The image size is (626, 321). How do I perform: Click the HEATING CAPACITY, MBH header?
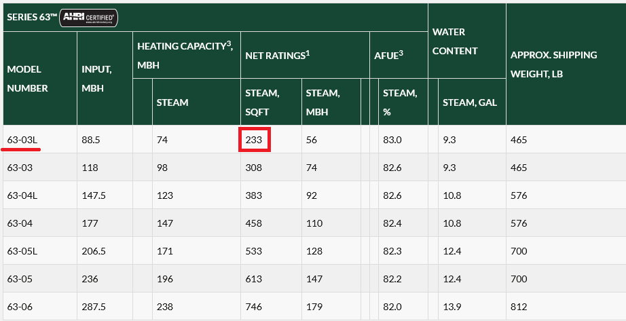(185, 55)
